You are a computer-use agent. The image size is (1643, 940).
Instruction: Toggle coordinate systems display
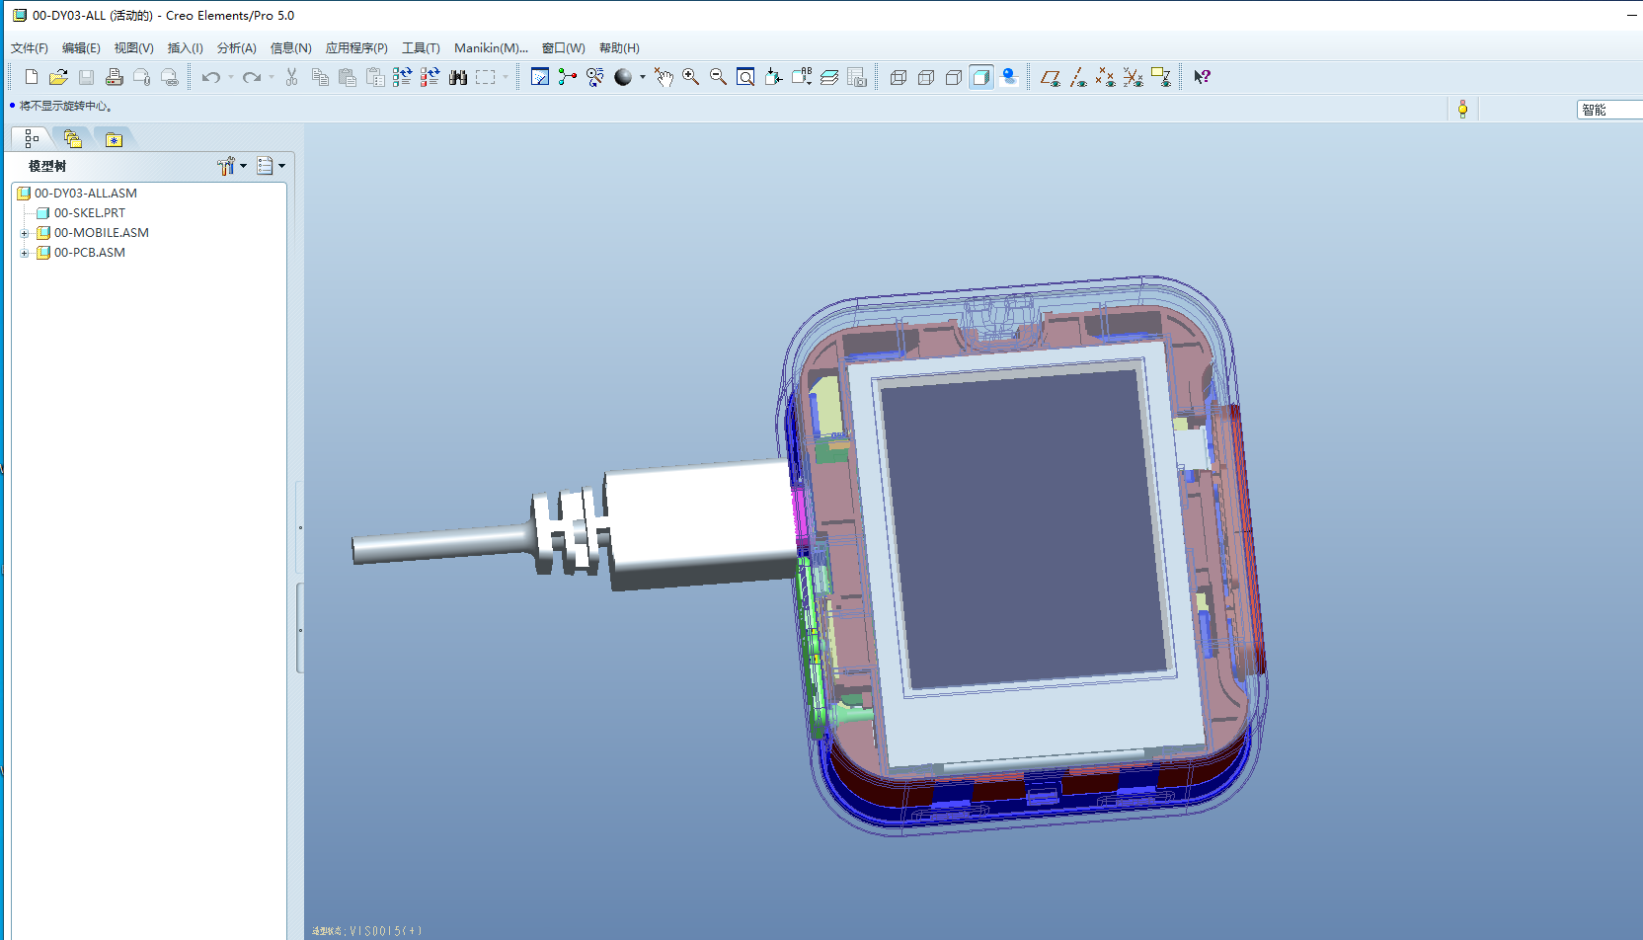tap(1134, 77)
